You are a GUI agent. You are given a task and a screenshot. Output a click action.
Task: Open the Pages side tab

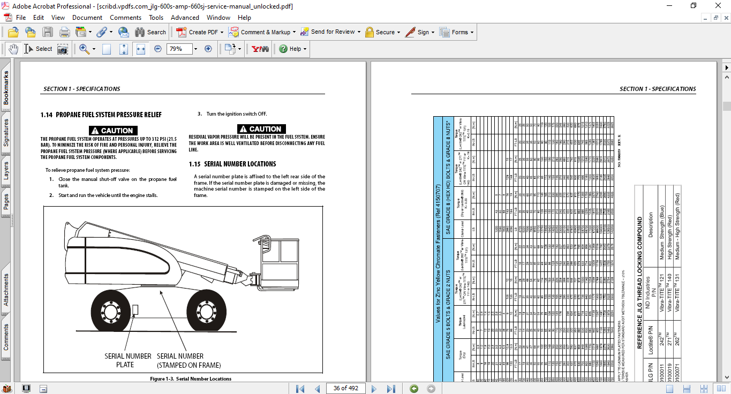tap(6, 202)
